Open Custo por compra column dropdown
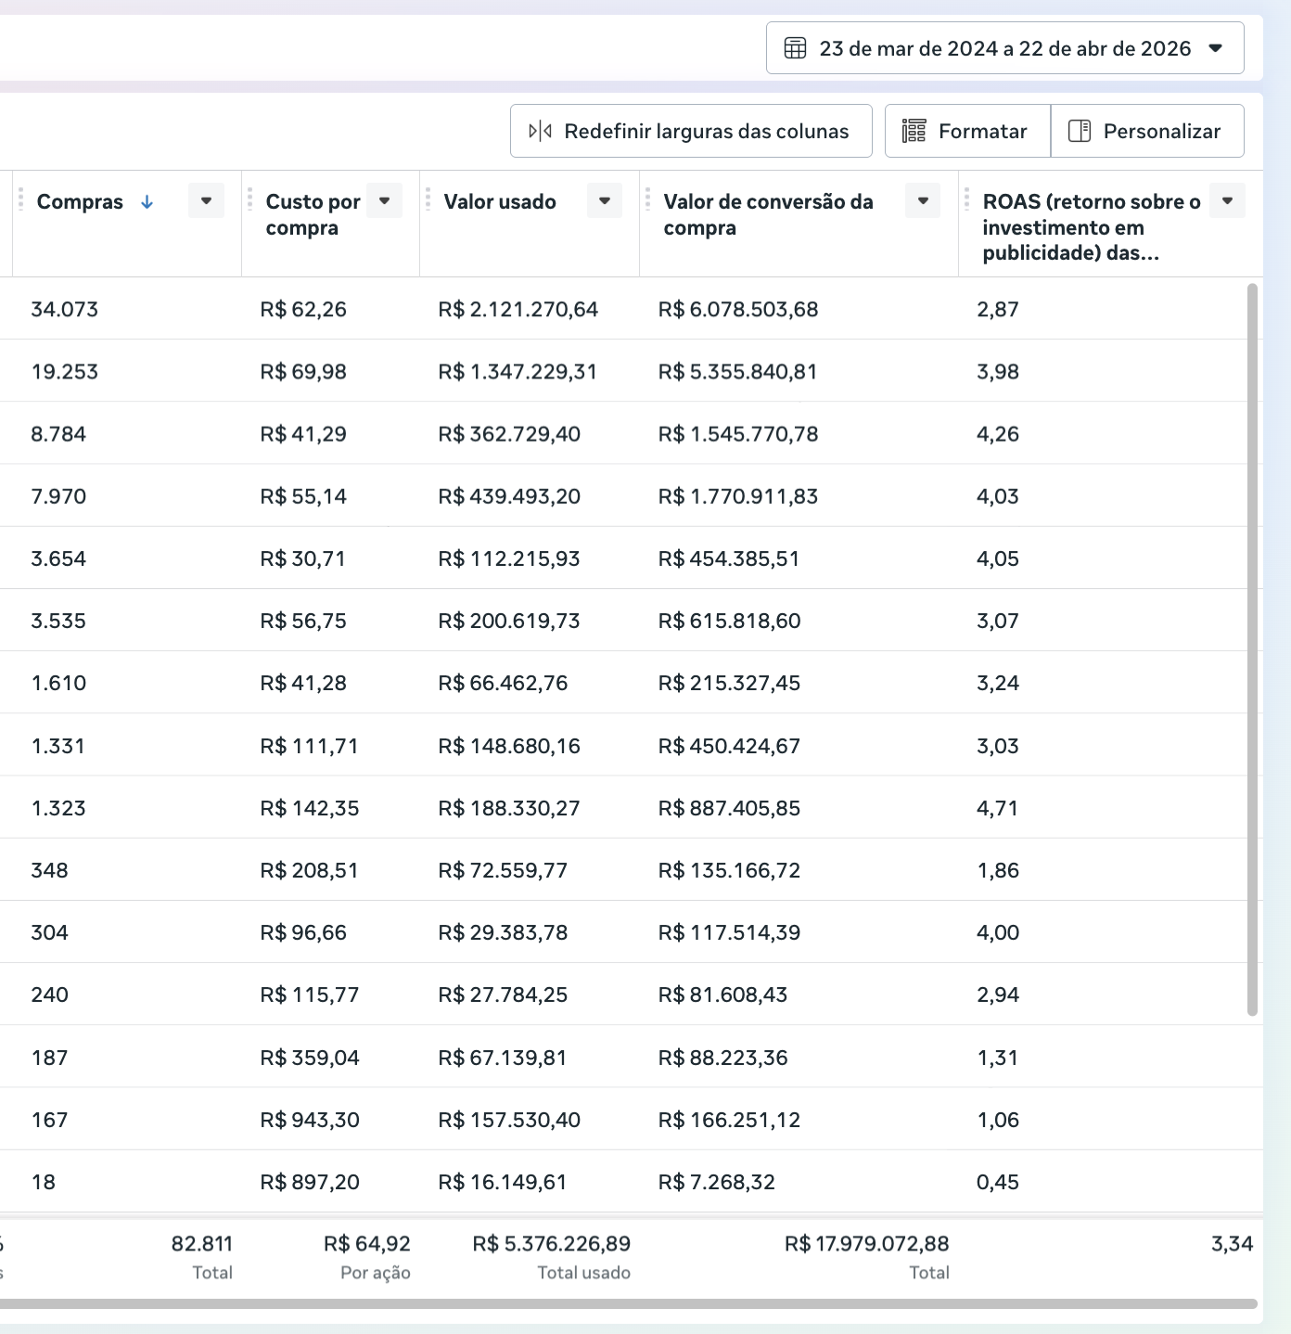The width and height of the screenshot is (1291, 1334). click(x=384, y=201)
